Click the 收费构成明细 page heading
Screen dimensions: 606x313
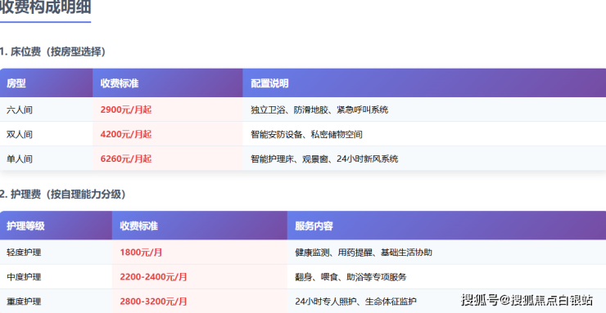45,7
